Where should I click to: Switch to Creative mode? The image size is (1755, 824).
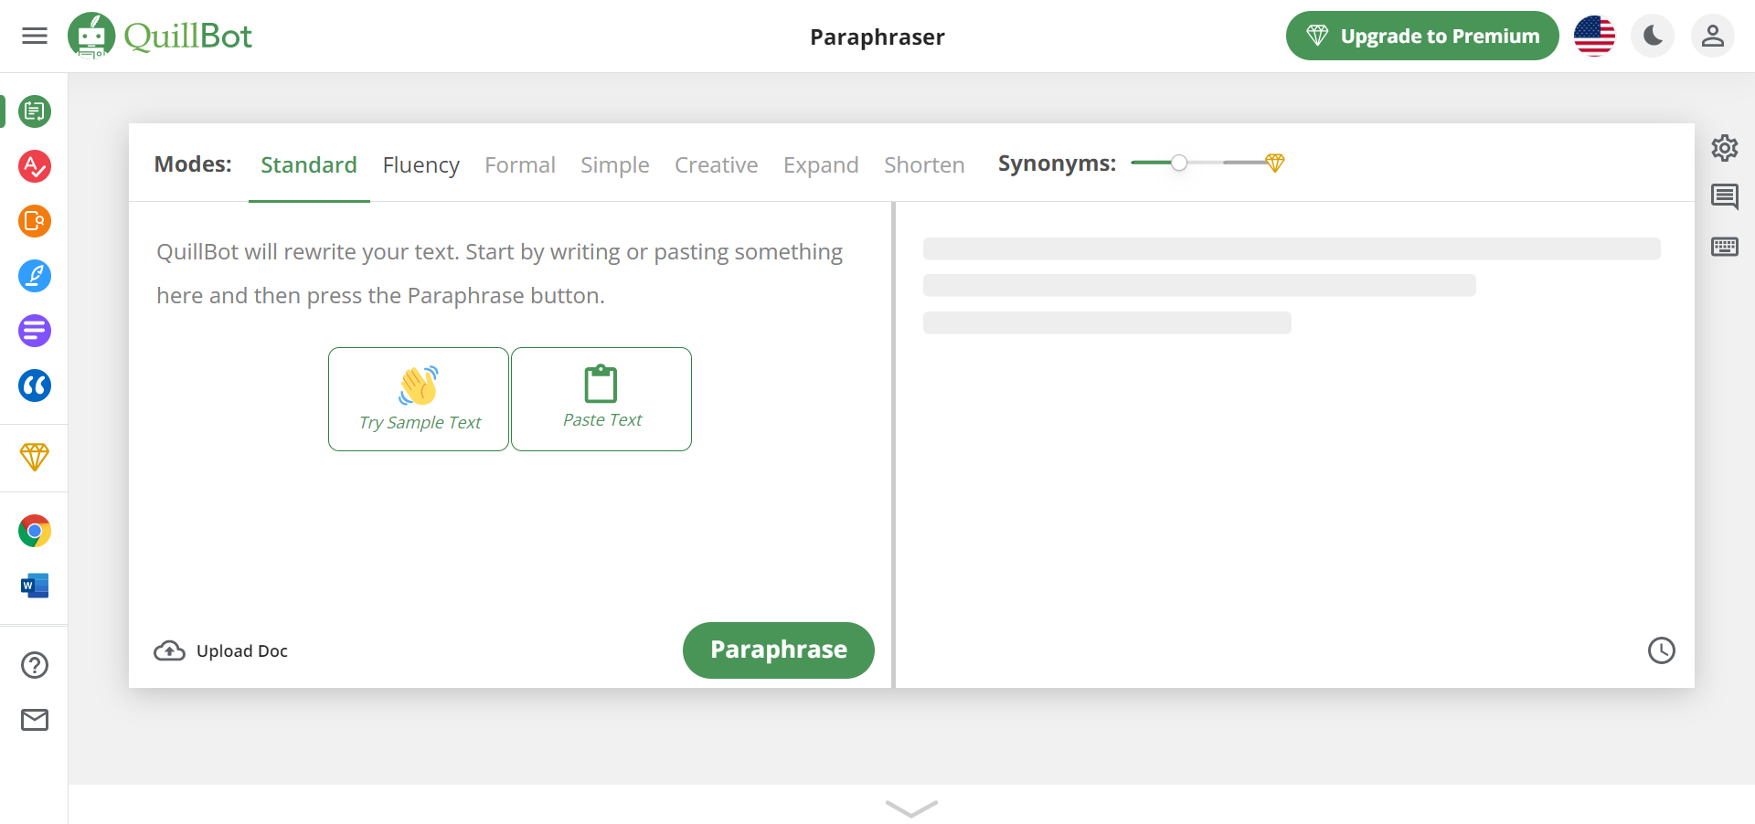717,164
